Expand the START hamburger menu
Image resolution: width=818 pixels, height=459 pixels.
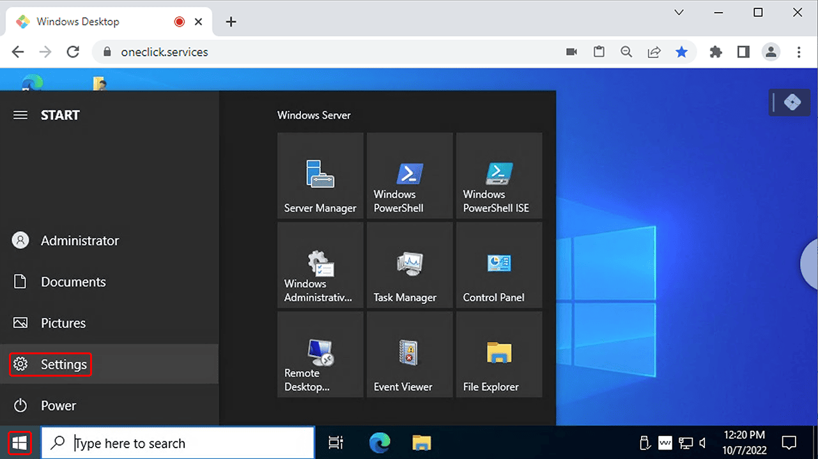(x=20, y=116)
